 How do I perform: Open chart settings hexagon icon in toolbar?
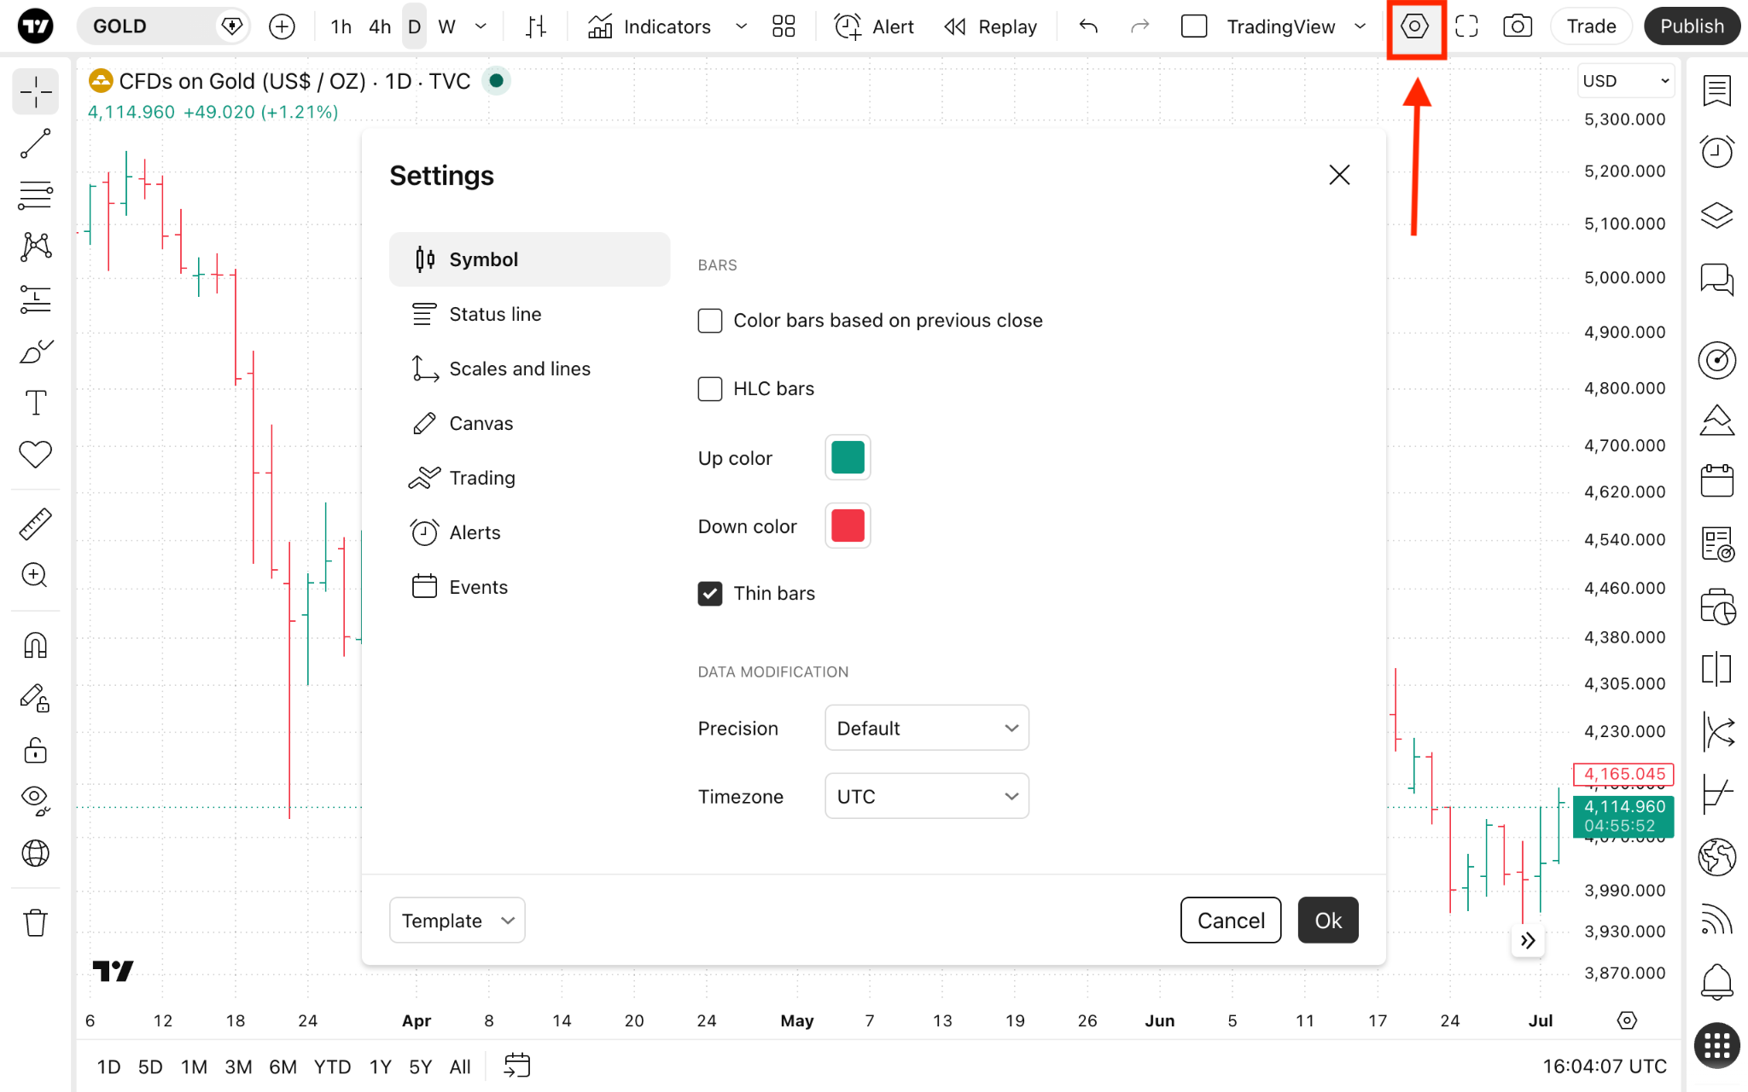coord(1414,26)
